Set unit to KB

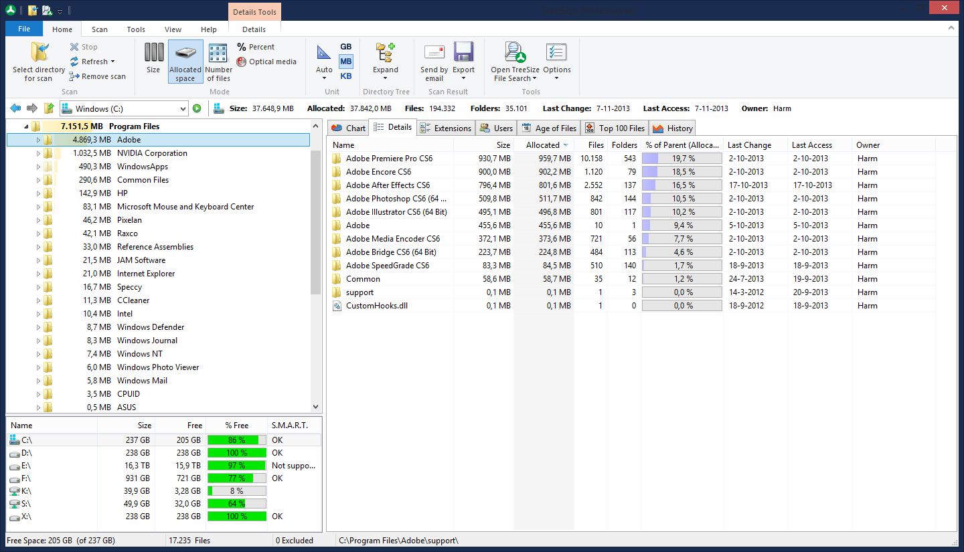coord(345,76)
